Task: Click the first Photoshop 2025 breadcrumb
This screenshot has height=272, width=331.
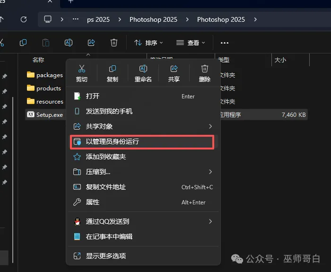Action: (x=153, y=20)
